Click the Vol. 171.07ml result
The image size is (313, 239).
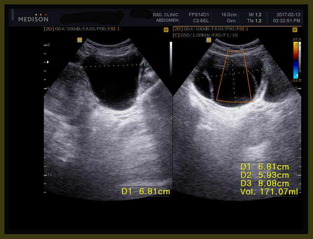(x=269, y=192)
